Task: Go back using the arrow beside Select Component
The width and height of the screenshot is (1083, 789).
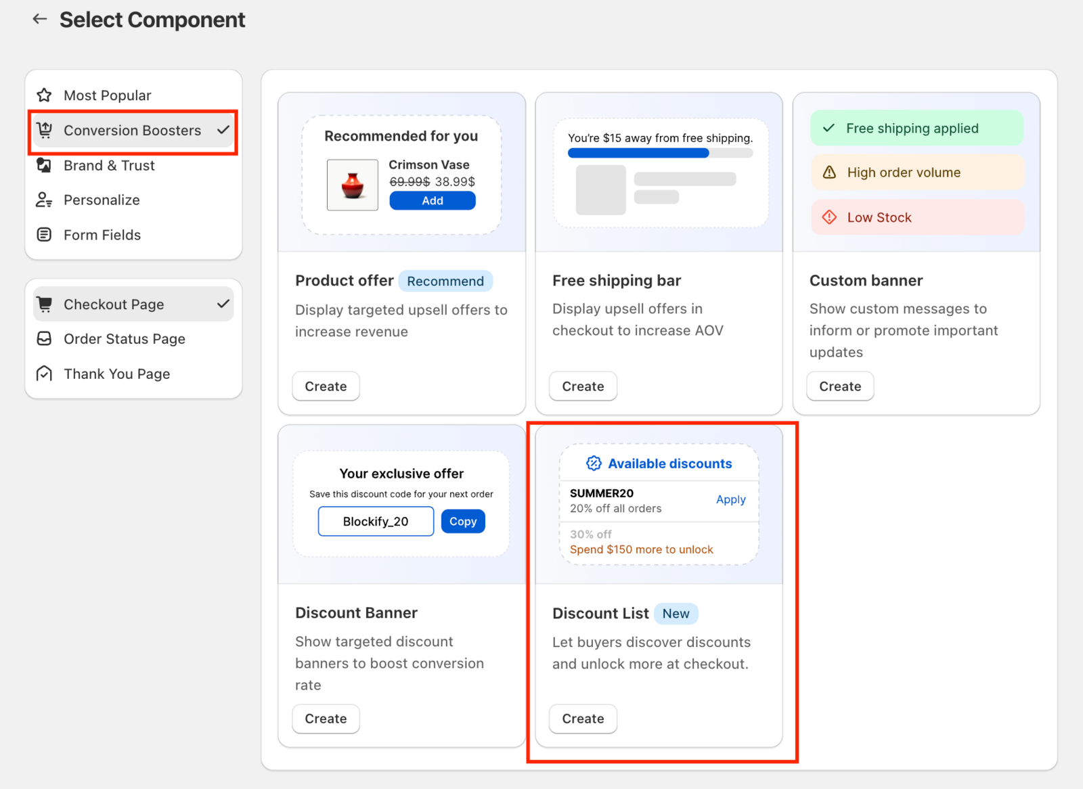Action: coord(40,19)
